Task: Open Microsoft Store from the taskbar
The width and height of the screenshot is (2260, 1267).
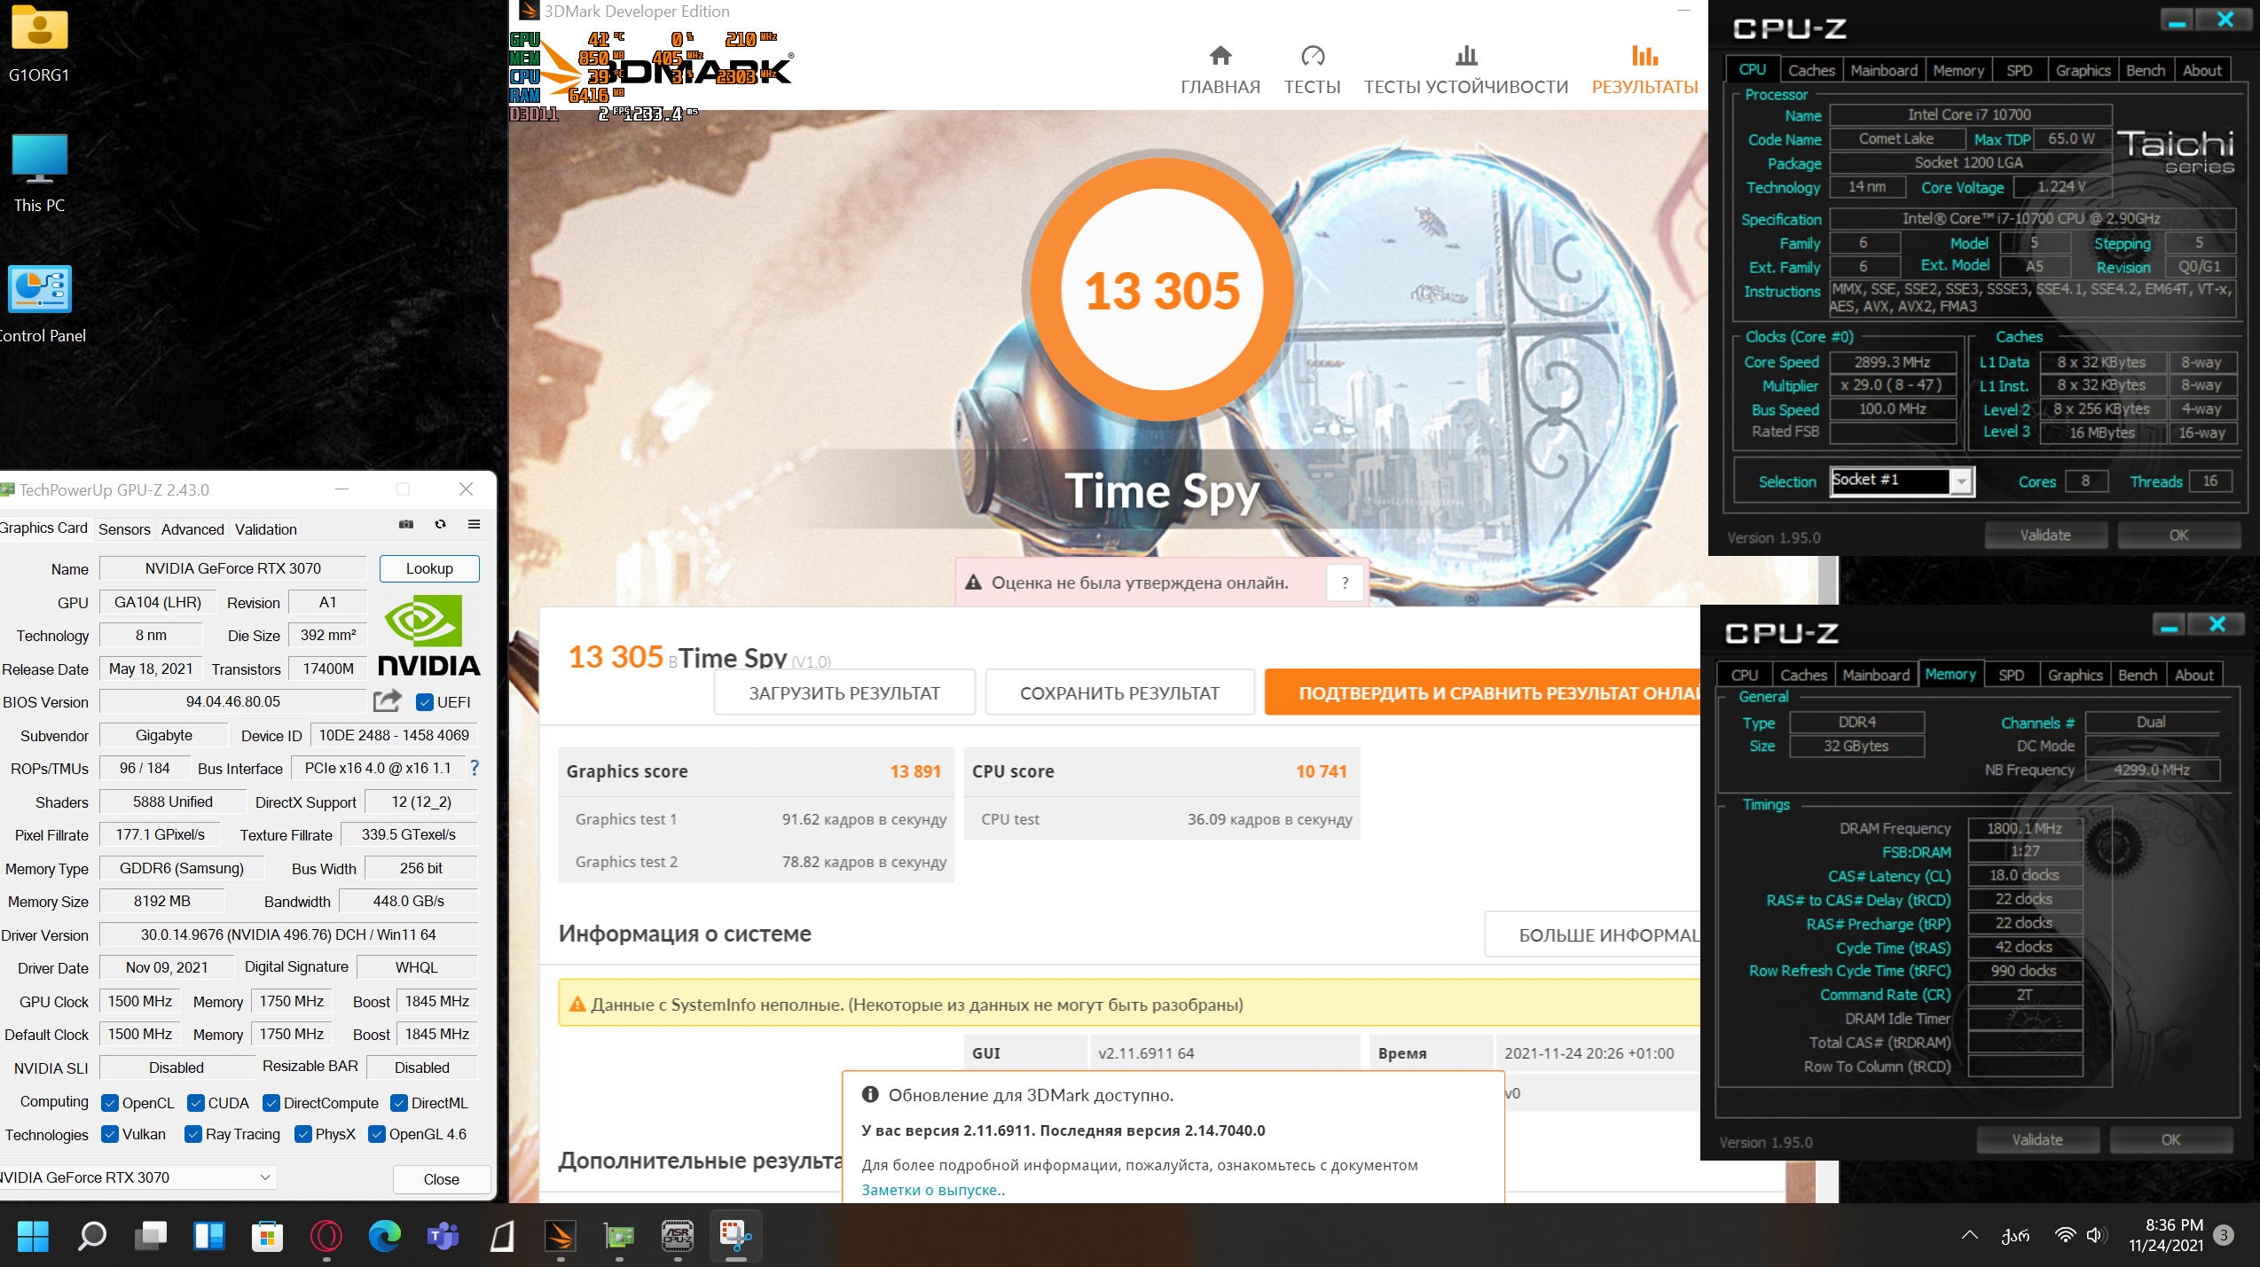Action: click(x=267, y=1235)
